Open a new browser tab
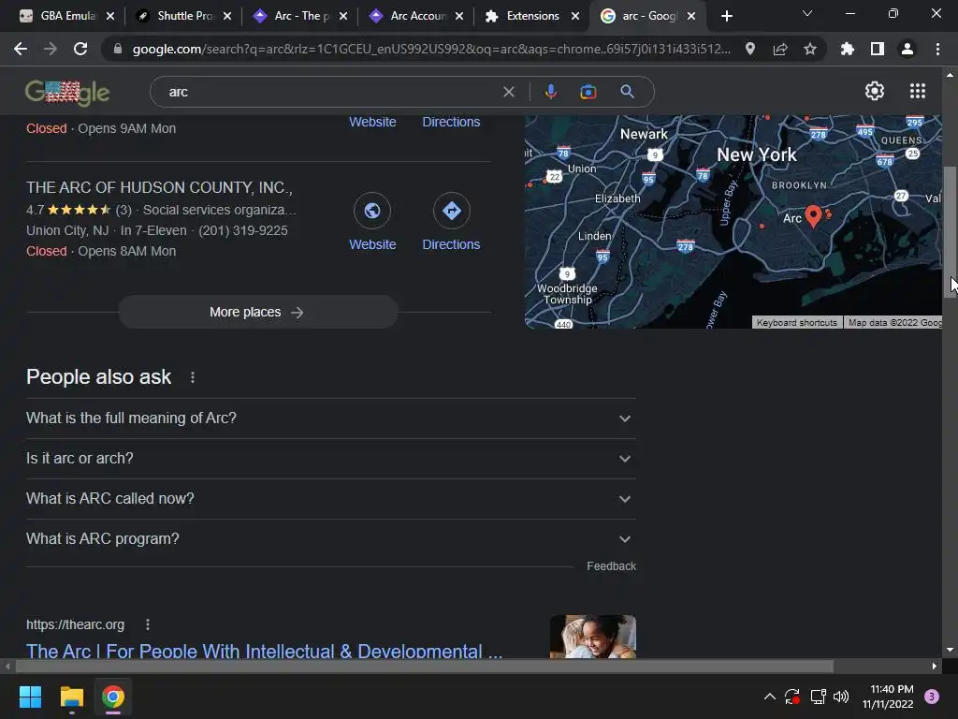 point(726,16)
